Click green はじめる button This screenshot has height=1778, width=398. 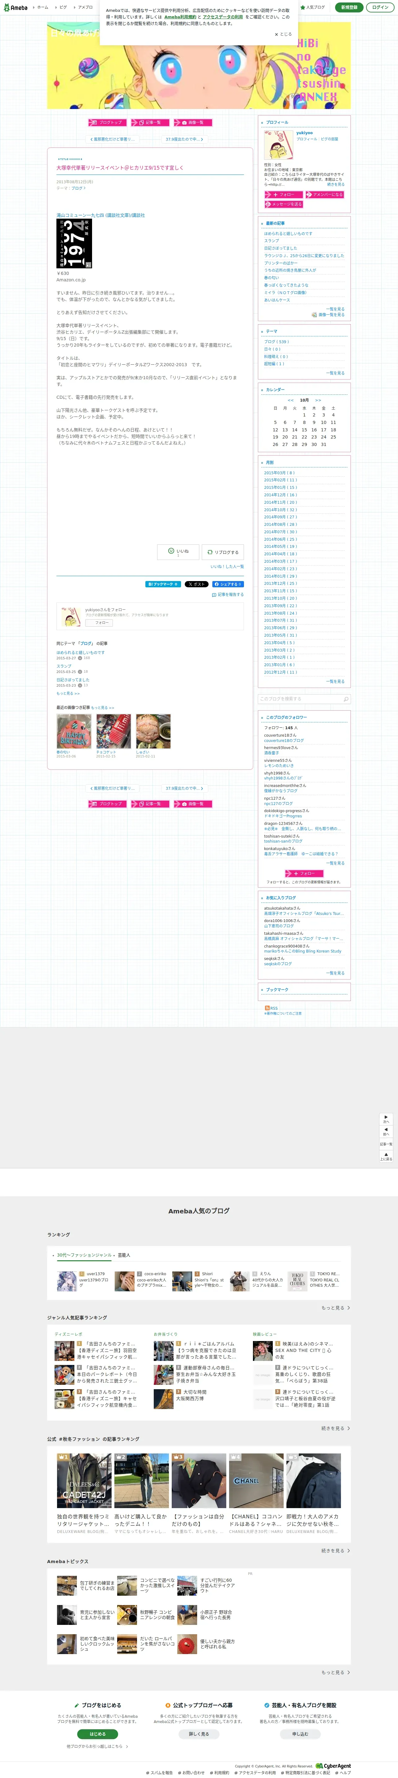pos(97,1734)
